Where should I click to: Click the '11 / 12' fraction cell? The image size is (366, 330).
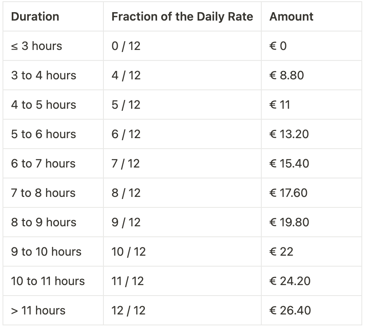pos(182,281)
